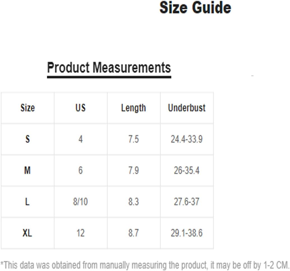Click the 7.9 length value
The width and height of the screenshot is (290, 271).
(134, 170)
